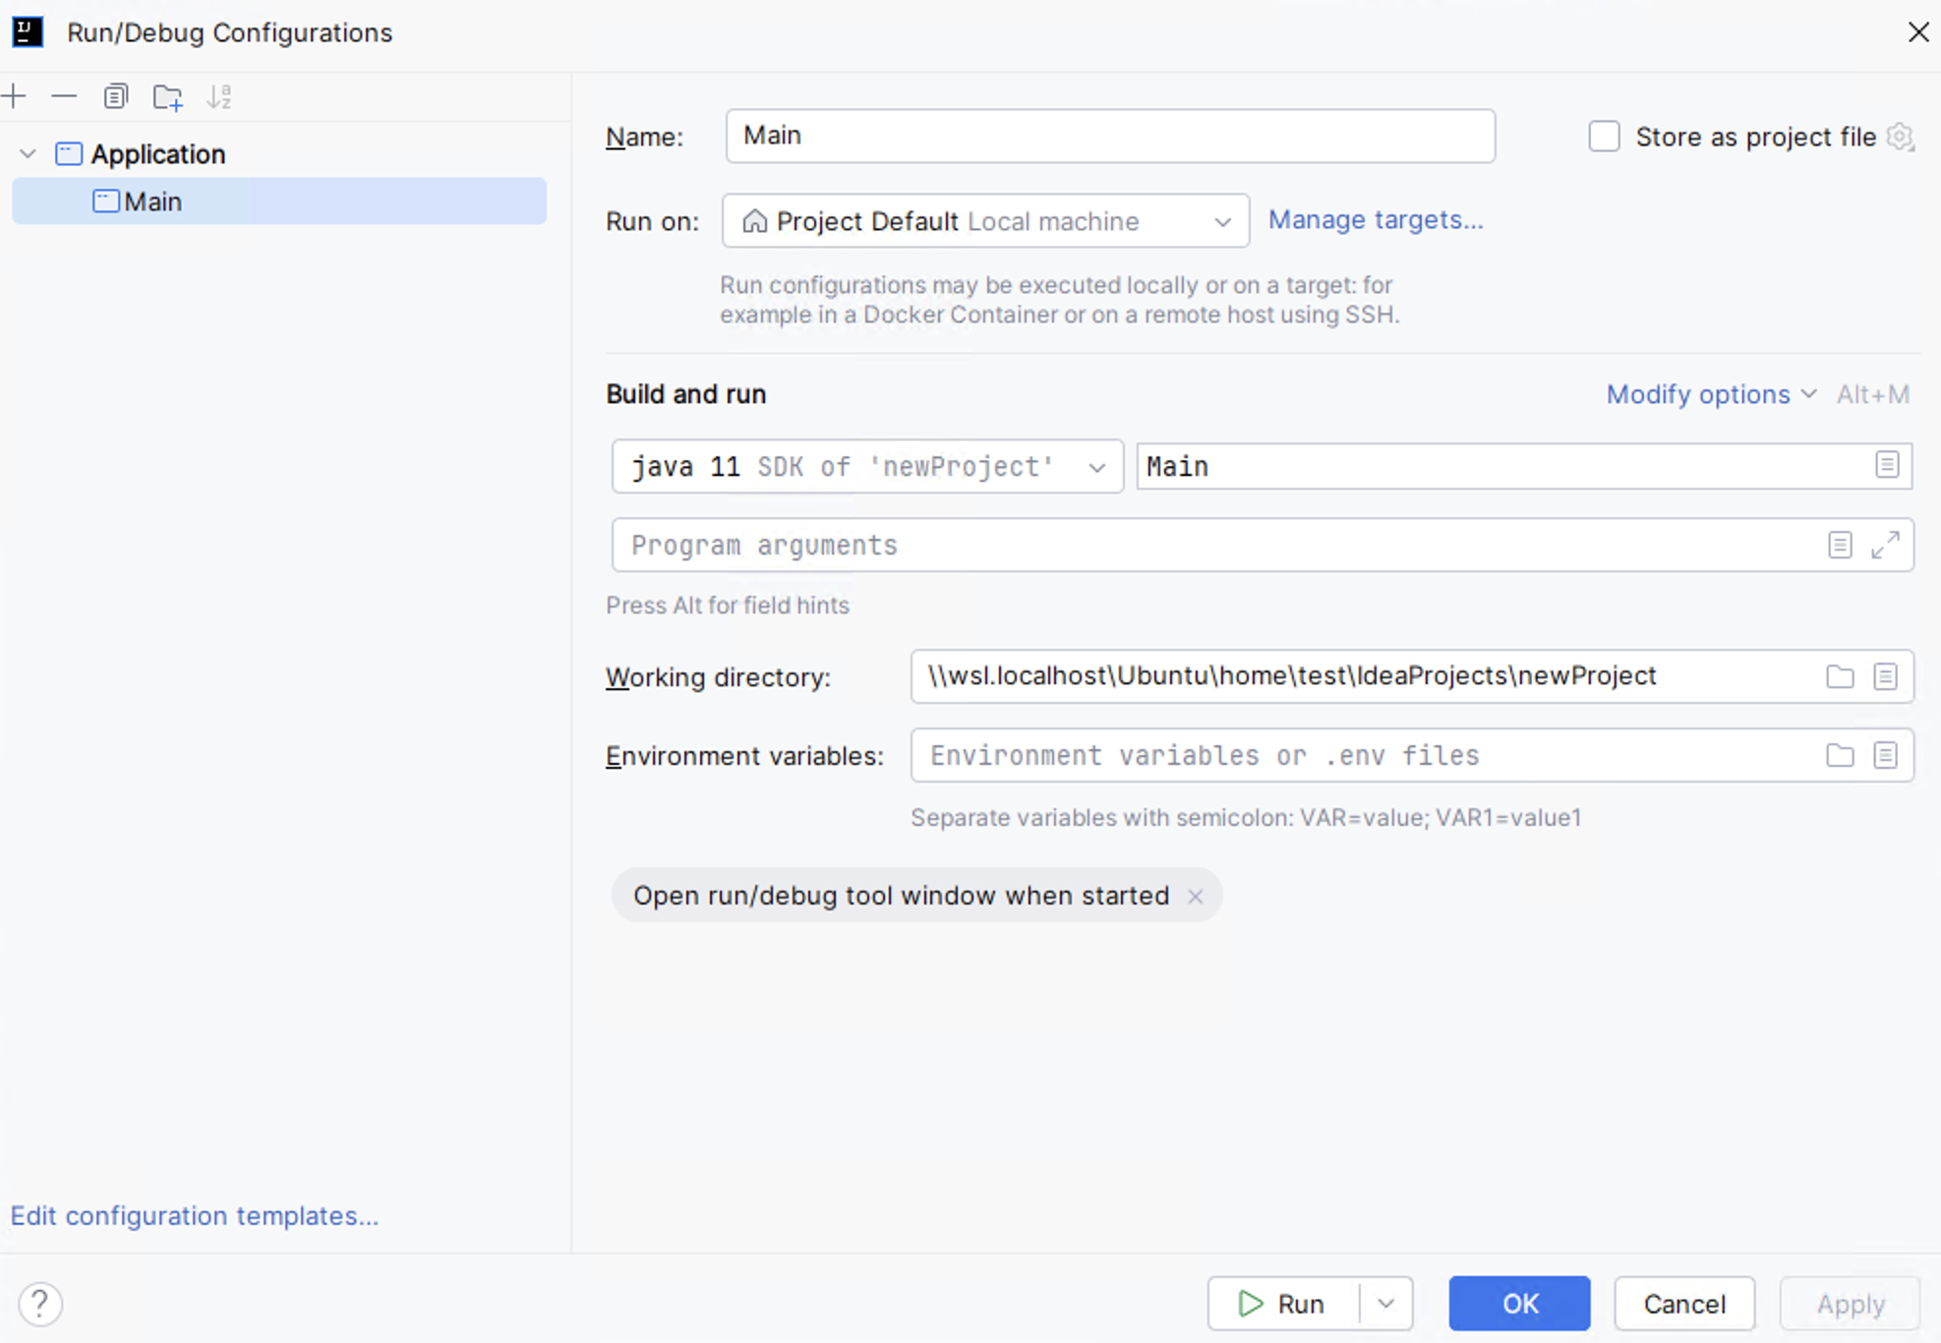Browse for the working directory folder
The height and width of the screenshot is (1343, 1941).
tap(1840, 676)
